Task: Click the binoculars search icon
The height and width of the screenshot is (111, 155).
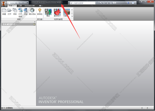Action: [x=97, y=3]
